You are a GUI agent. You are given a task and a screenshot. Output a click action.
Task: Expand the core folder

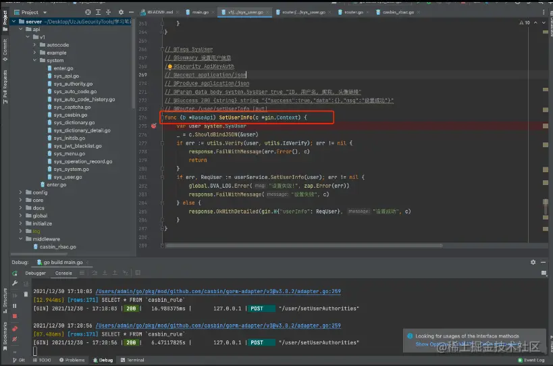(20, 201)
